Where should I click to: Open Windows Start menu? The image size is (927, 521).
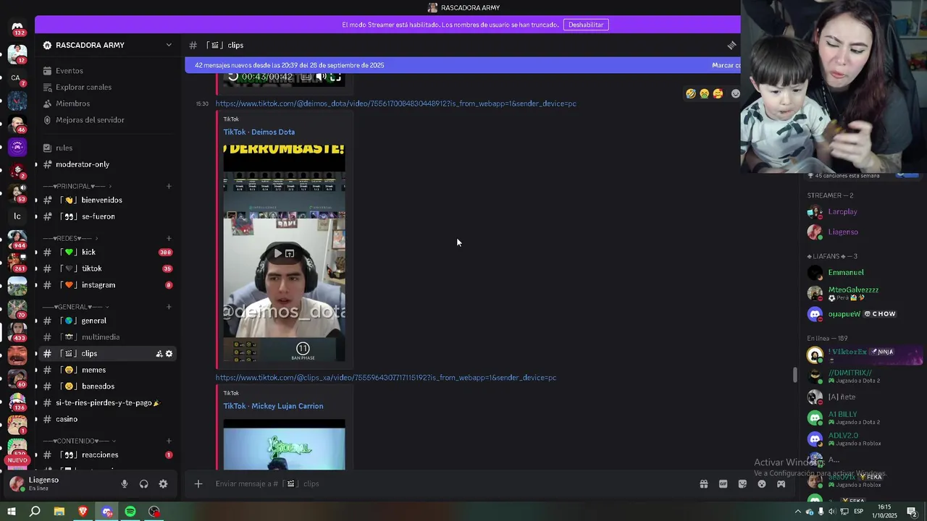(x=11, y=512)
